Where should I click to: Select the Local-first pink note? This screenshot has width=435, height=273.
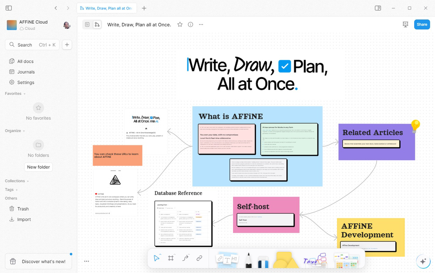point(227,139)
